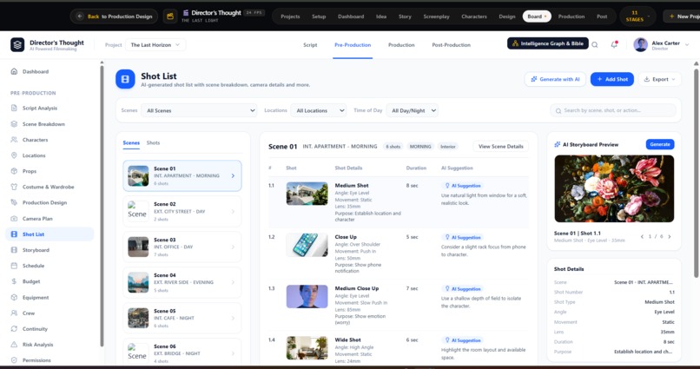
Task: Open the Dashboard sidebar item
Action: pos(50,71)
